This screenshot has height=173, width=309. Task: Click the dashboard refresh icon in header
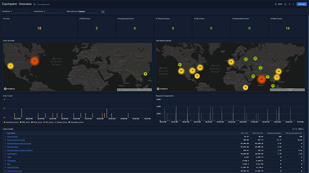(285, 4)
